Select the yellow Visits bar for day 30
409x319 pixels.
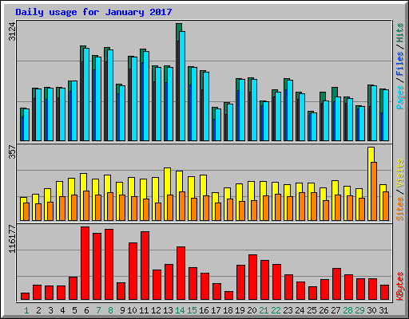tap(371, 183)
